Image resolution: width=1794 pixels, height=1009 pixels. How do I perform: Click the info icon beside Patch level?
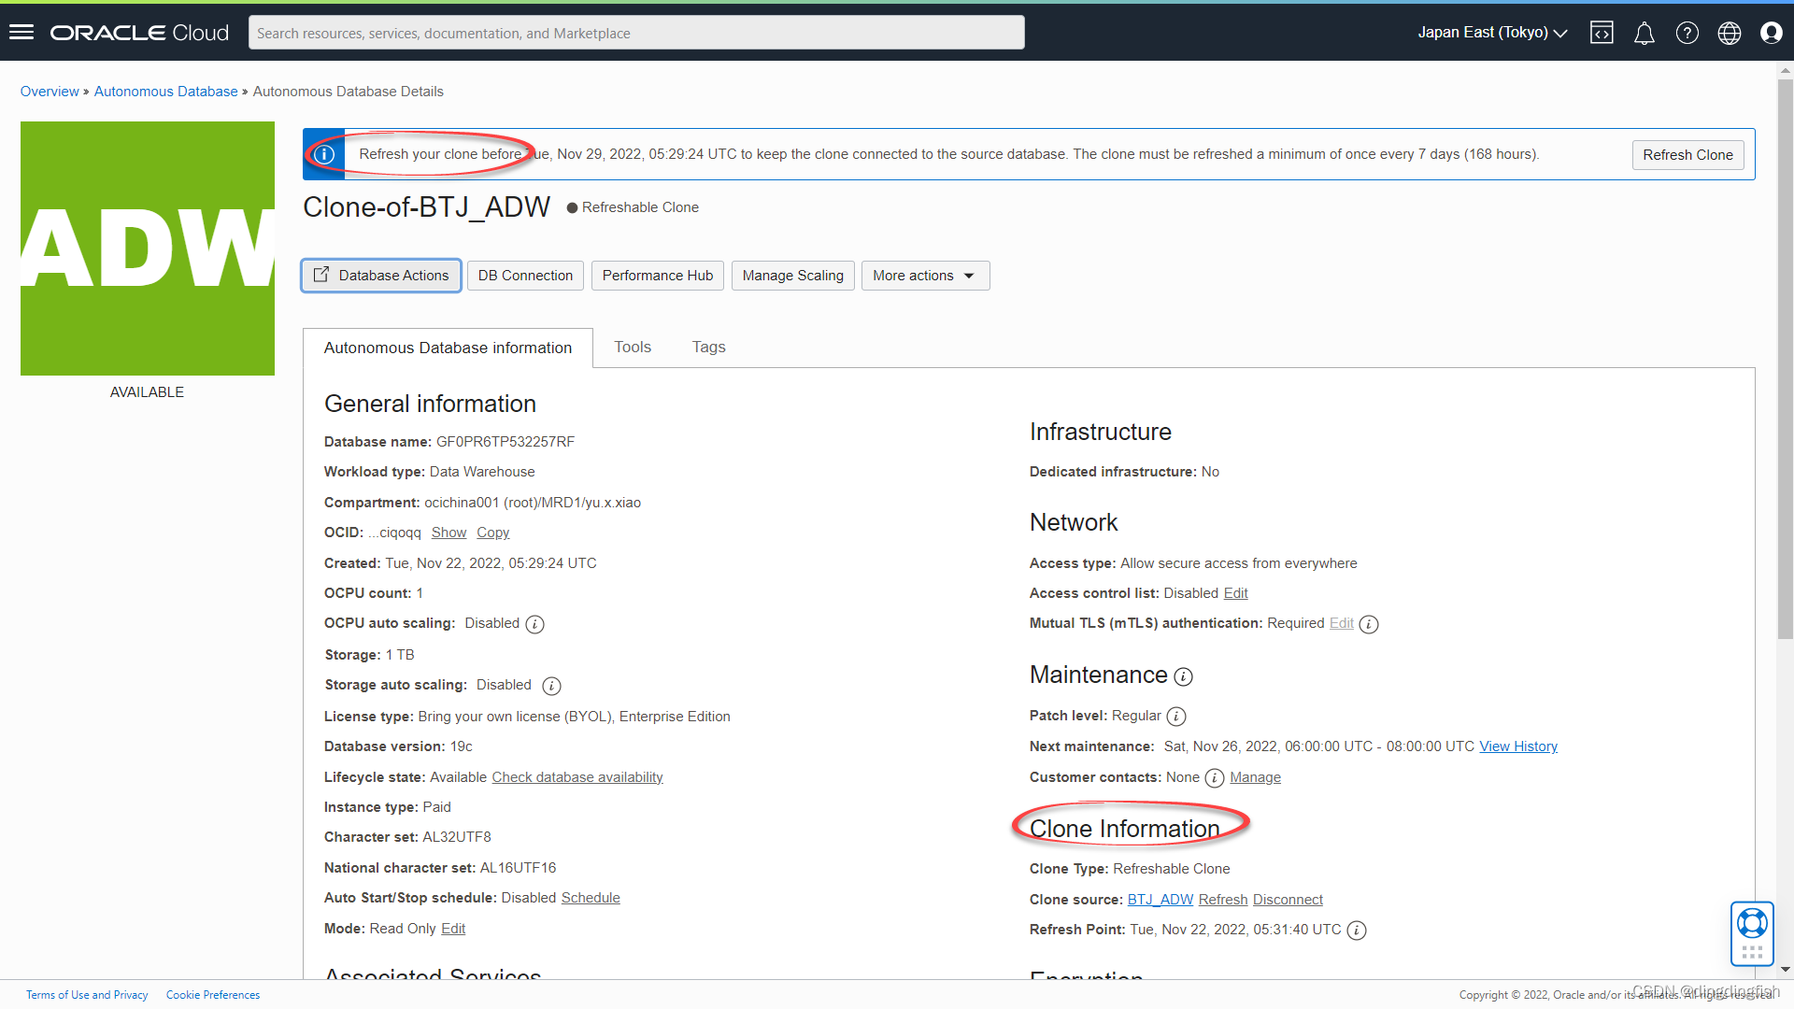click(x=1176, y=717)
